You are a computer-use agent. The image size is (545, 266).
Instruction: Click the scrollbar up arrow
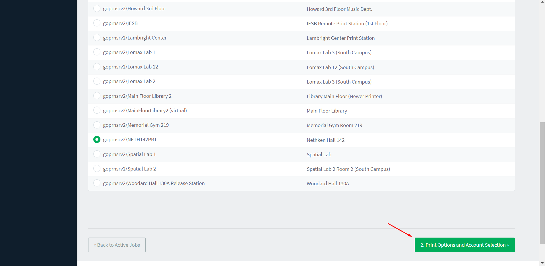coord(542,2)
